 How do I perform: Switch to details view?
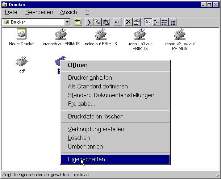point(173,22)
